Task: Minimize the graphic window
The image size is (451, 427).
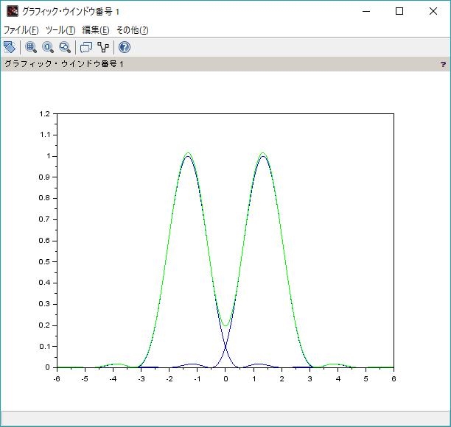Action: (x=366, y=11)
